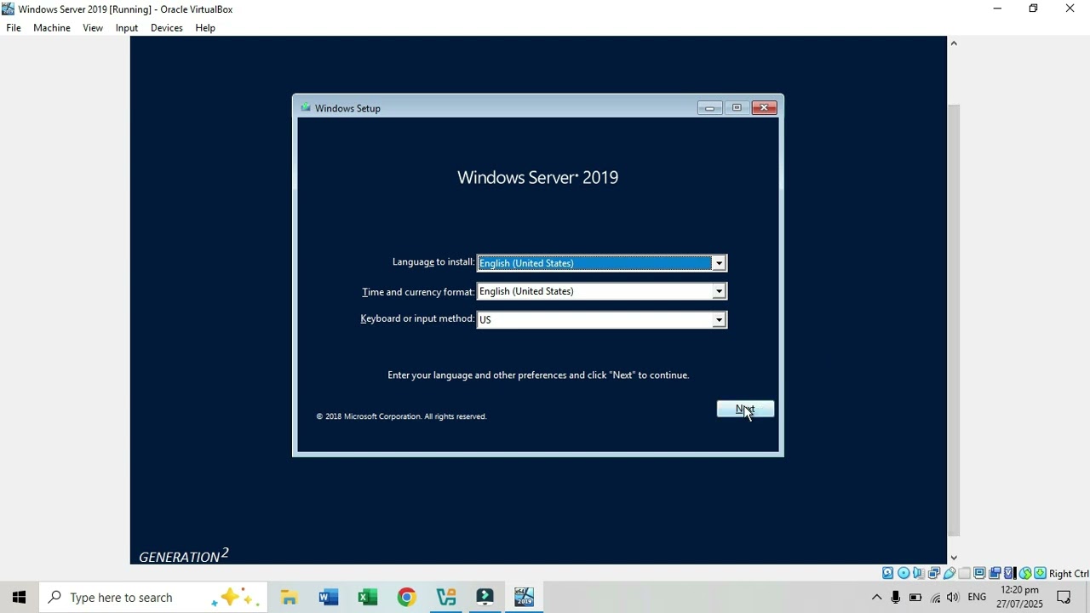Minimize the Windows Setup dialog
The height and width of the screenshot is (613, 1090).
click(709, 108)
